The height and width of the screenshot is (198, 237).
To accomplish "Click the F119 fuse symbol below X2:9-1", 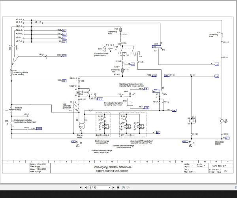I will tap(122, 70).
